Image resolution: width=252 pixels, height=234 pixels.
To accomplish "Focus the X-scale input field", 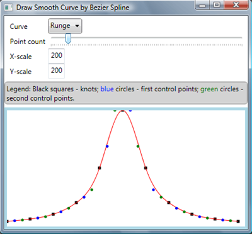I will pyautogui.click(x=57, y=56).
